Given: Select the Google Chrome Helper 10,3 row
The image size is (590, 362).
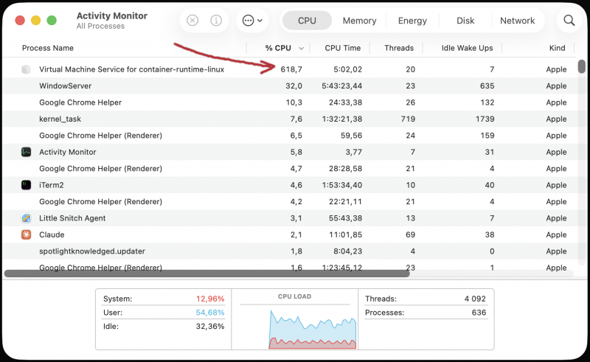Looking at the screenshot, I should (x=289, y=102).
